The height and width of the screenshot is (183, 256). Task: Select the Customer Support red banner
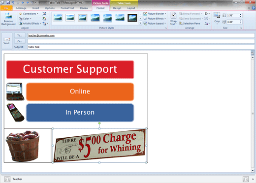(x=70, y=69)
